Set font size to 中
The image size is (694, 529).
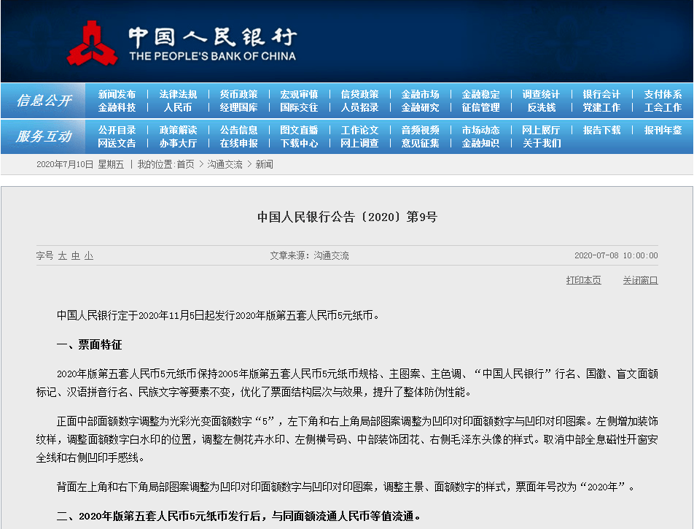tap(76, 255)
